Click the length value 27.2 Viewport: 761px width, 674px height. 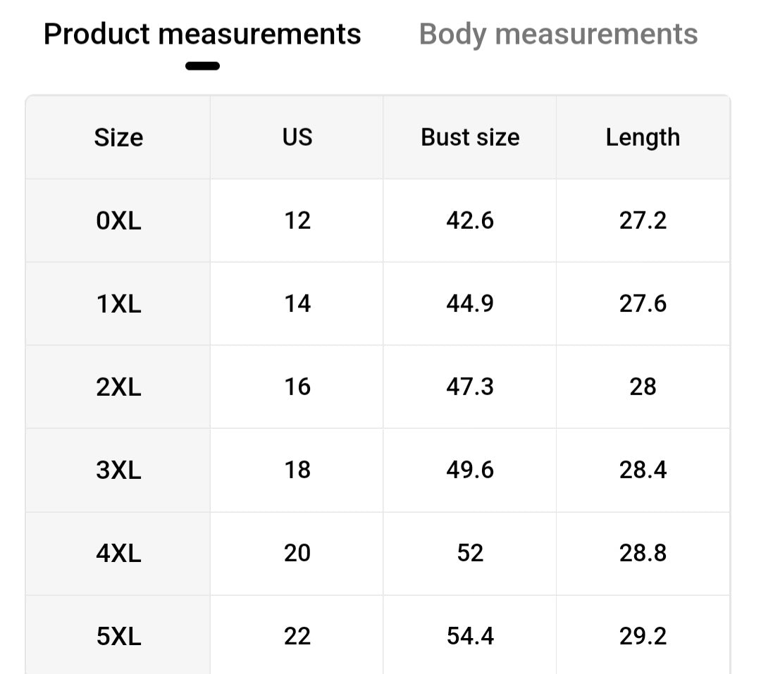643,220
